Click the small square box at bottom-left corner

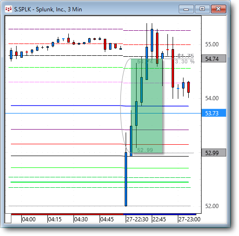click(8, 218)
